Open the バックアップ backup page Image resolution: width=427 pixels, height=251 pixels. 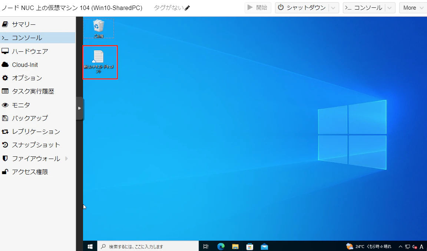[x=37, y=118]
